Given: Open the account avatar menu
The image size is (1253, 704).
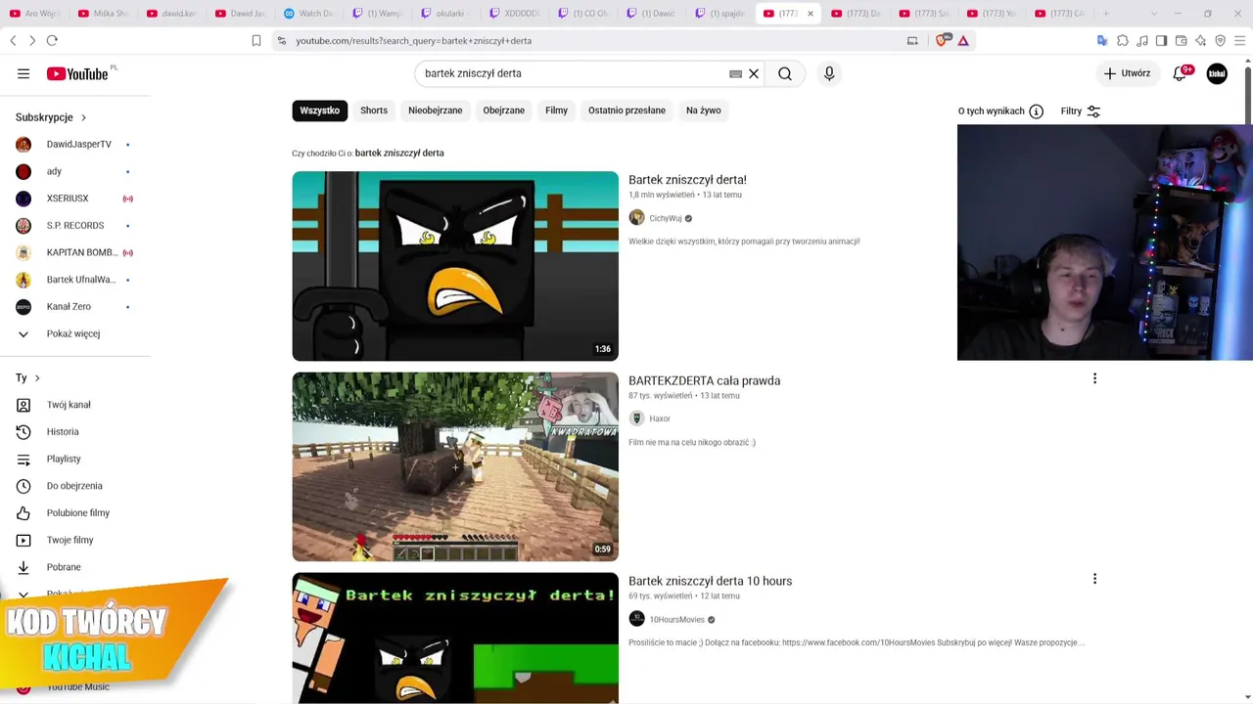Looking at the screenshot, I should click(x=1217, y=73).
